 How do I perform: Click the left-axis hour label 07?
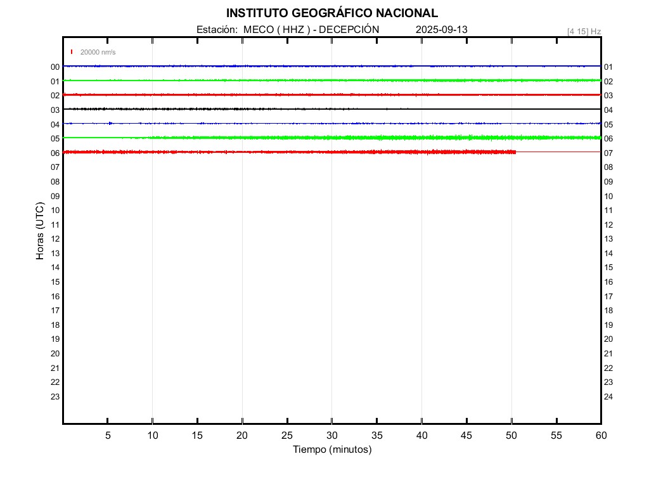(55, 167)
